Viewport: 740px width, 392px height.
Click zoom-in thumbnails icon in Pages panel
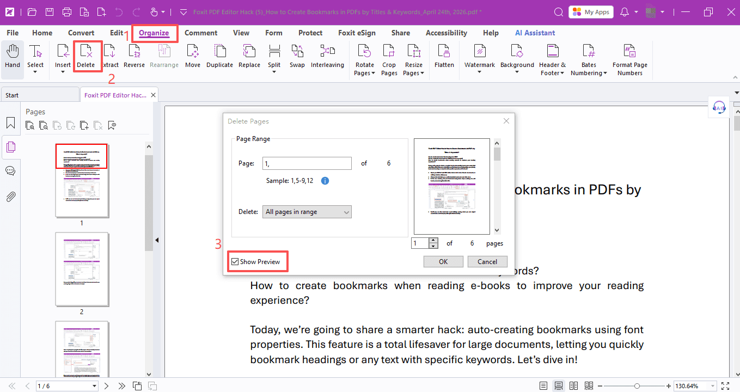30,126
